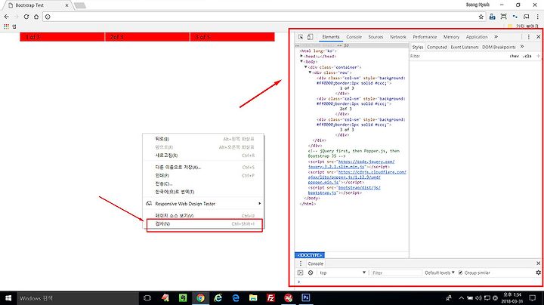The height and width of the screenshot is (305, 544).
Task: Open the top execution context dropdown
Action: click(x=342, y=273)
